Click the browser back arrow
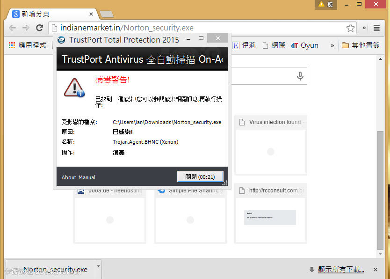This screenshot has height=279, width=390. (x=12, y=28)
